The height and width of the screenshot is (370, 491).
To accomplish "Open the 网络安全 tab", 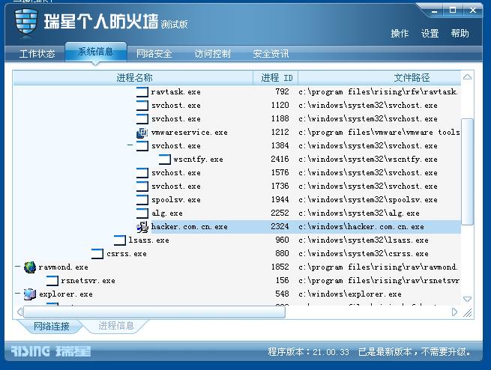I will click(154, 54).
